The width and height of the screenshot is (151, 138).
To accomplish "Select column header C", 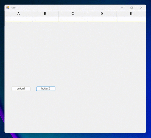I will point(73,14).
